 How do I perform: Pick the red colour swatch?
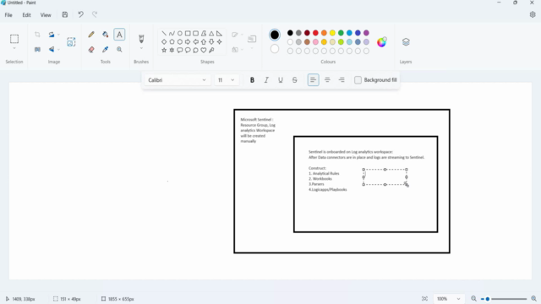click(x=315, y=33)
